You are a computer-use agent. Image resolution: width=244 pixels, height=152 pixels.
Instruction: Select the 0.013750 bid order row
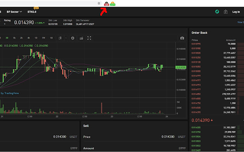(217, 132)
